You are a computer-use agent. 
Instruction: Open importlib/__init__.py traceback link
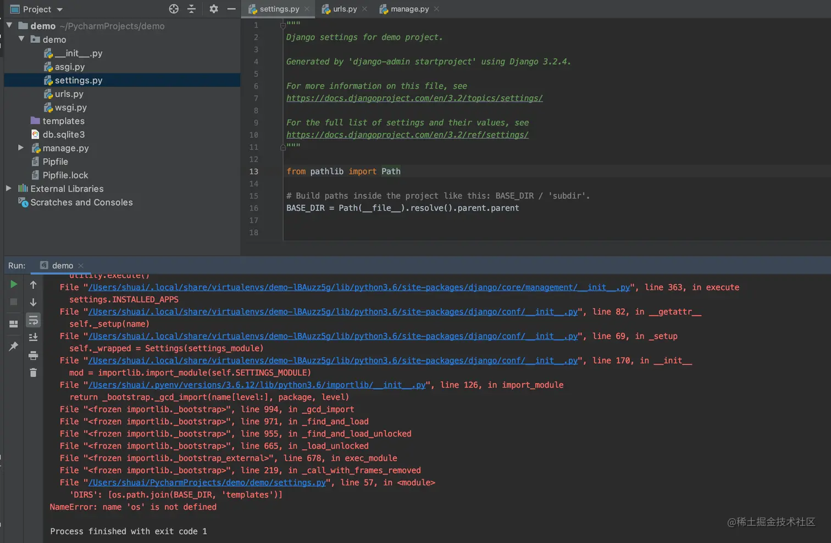coord(257,385)
